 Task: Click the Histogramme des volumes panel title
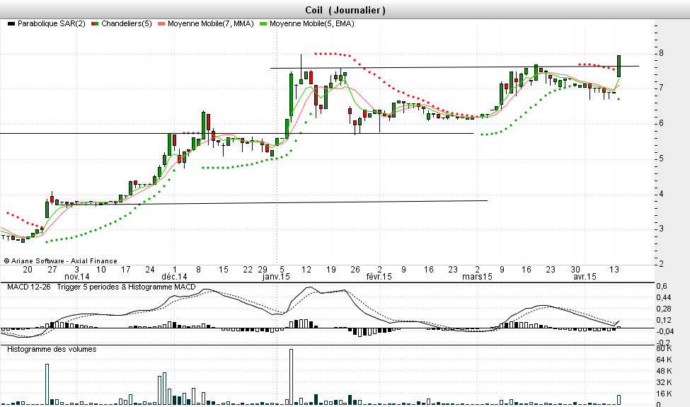[52, 349]
